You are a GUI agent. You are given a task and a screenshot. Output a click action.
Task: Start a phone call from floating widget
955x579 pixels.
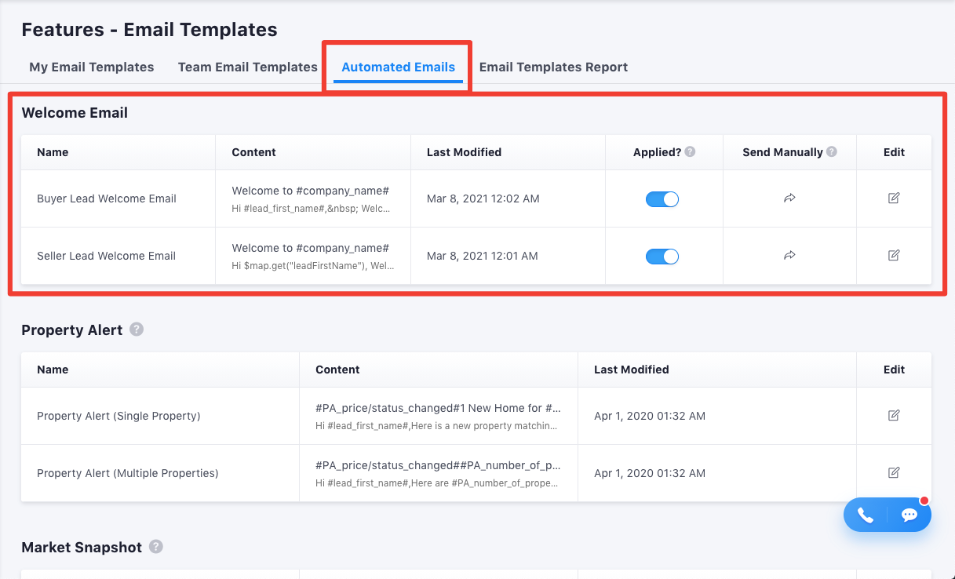[x=865, y=515]
